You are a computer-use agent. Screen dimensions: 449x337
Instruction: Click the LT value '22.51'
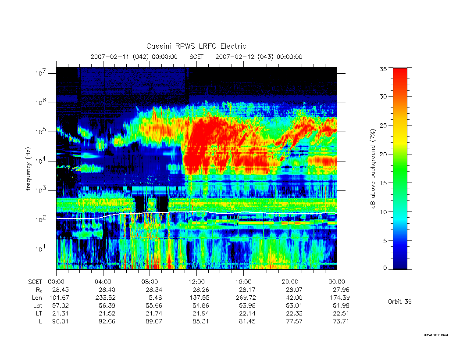(341, 313)
